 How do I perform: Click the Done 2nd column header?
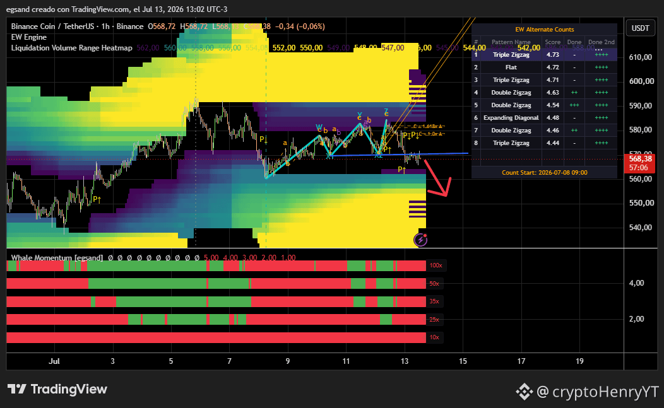click(602, 42)
